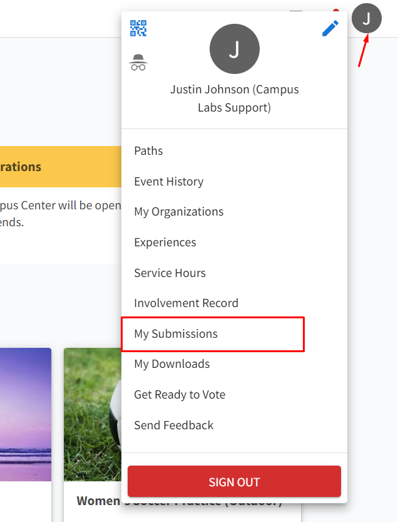The width and height of the screenshot is (398, 522).
Task: Click the incognito hat-and-glasses icon
Action: click(x=138, y=63)
